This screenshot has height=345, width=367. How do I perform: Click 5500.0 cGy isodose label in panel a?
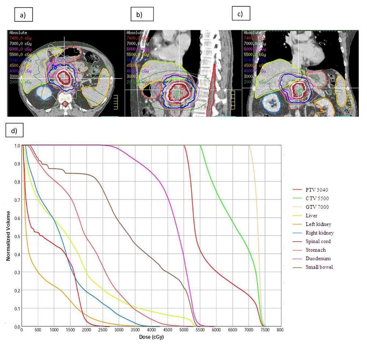[x=20, y=55]
